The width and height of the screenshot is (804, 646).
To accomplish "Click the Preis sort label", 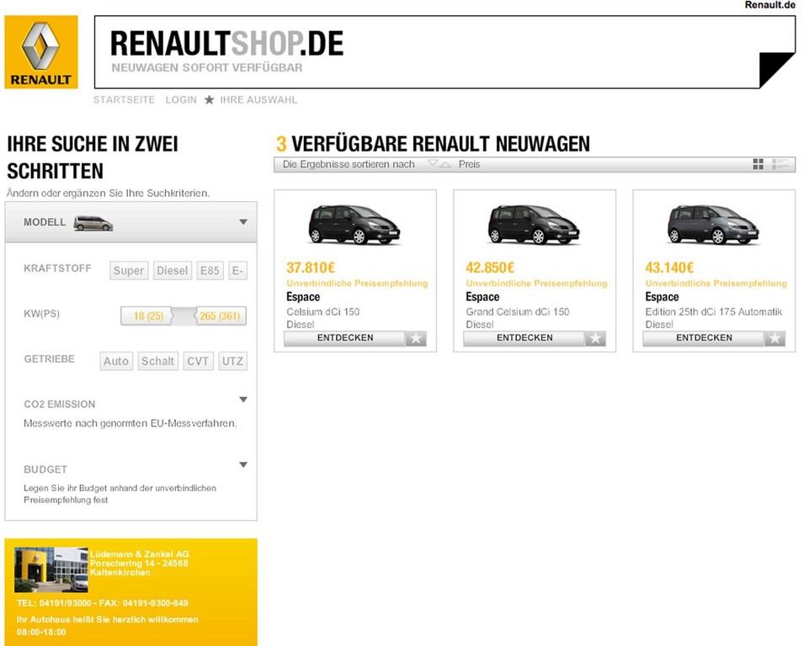I will (x=469, y=165).
